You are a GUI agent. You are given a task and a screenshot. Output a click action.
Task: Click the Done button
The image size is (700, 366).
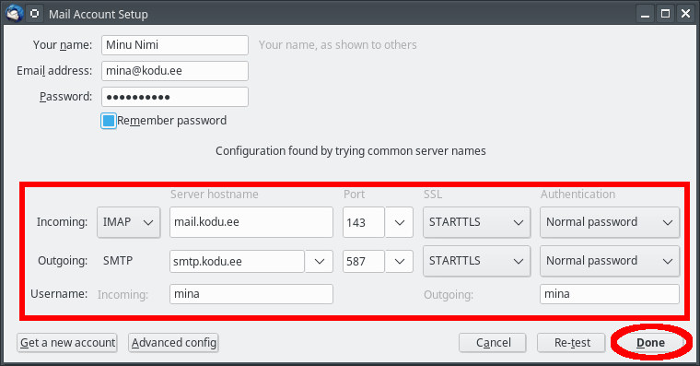pyautogui.click(x=650, y=343)
